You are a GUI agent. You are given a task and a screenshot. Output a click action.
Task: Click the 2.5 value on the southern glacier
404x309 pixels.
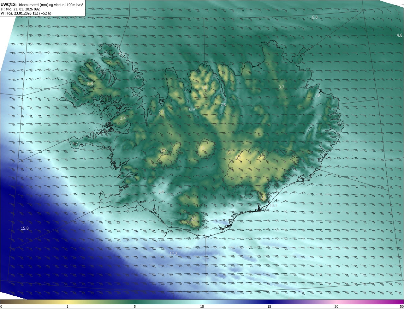193,219
